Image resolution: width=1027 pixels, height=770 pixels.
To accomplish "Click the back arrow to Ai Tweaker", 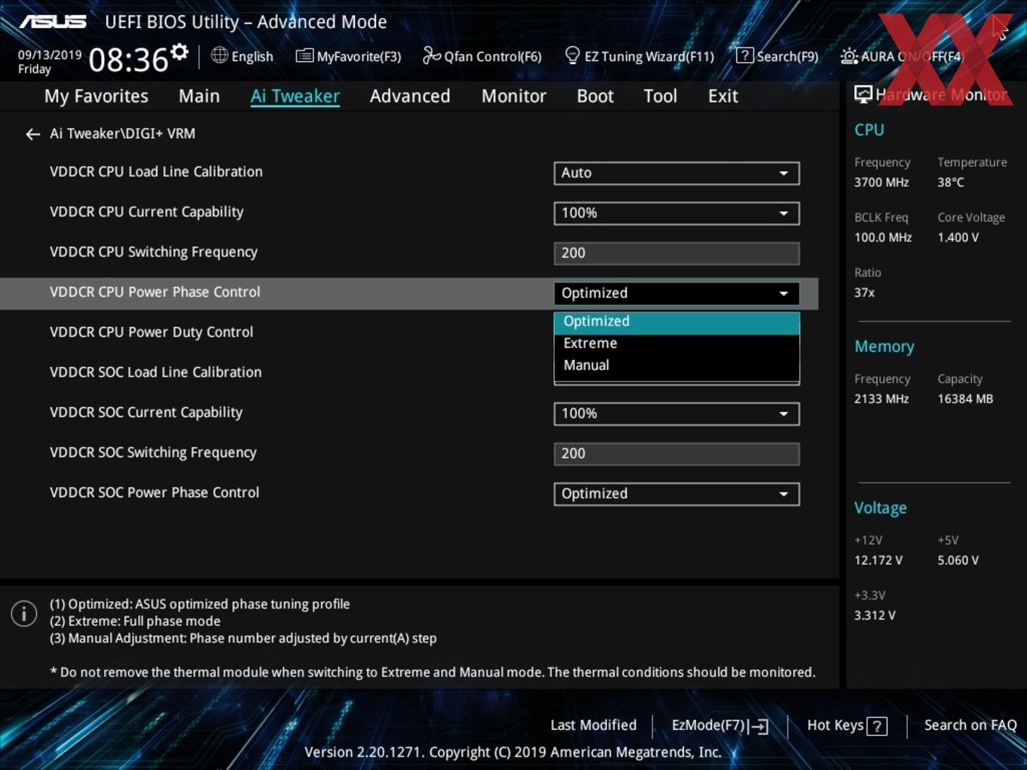I will tap(32, 134).
